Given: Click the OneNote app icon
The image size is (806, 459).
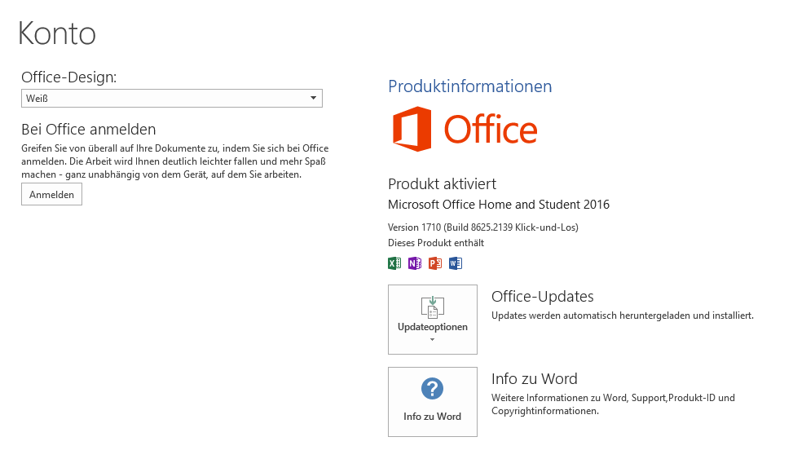Looking at the screenshot, I should [x=414, y=263].
